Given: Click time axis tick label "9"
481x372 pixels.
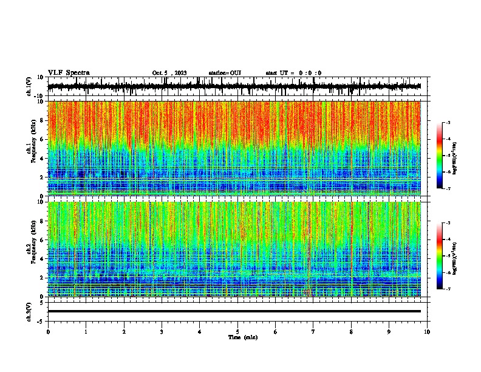Looking at the screenshot, I should point(389,332).
